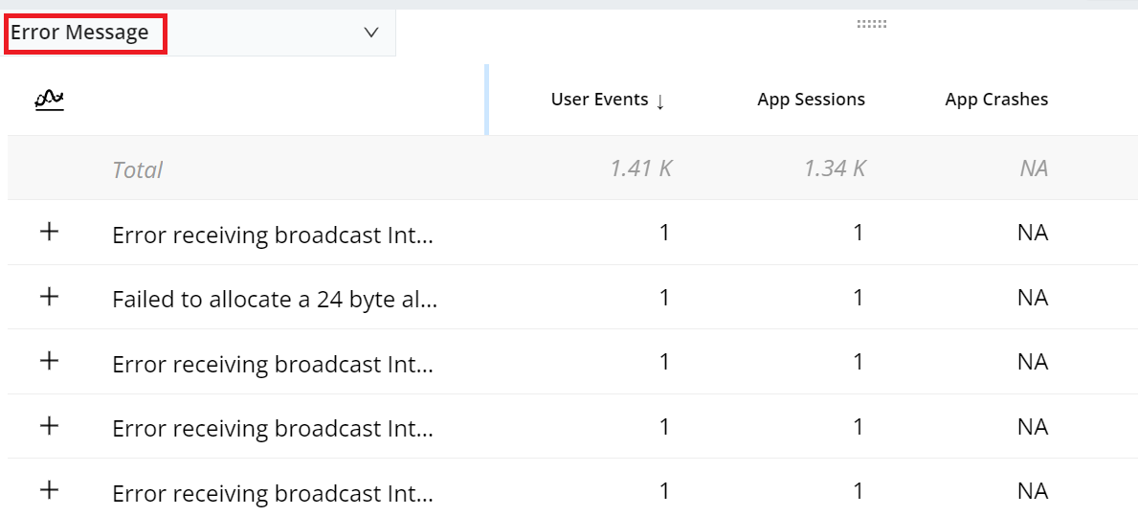Click the 1.41 K total User Events value

pyautogui.click(x=640, y=169)
